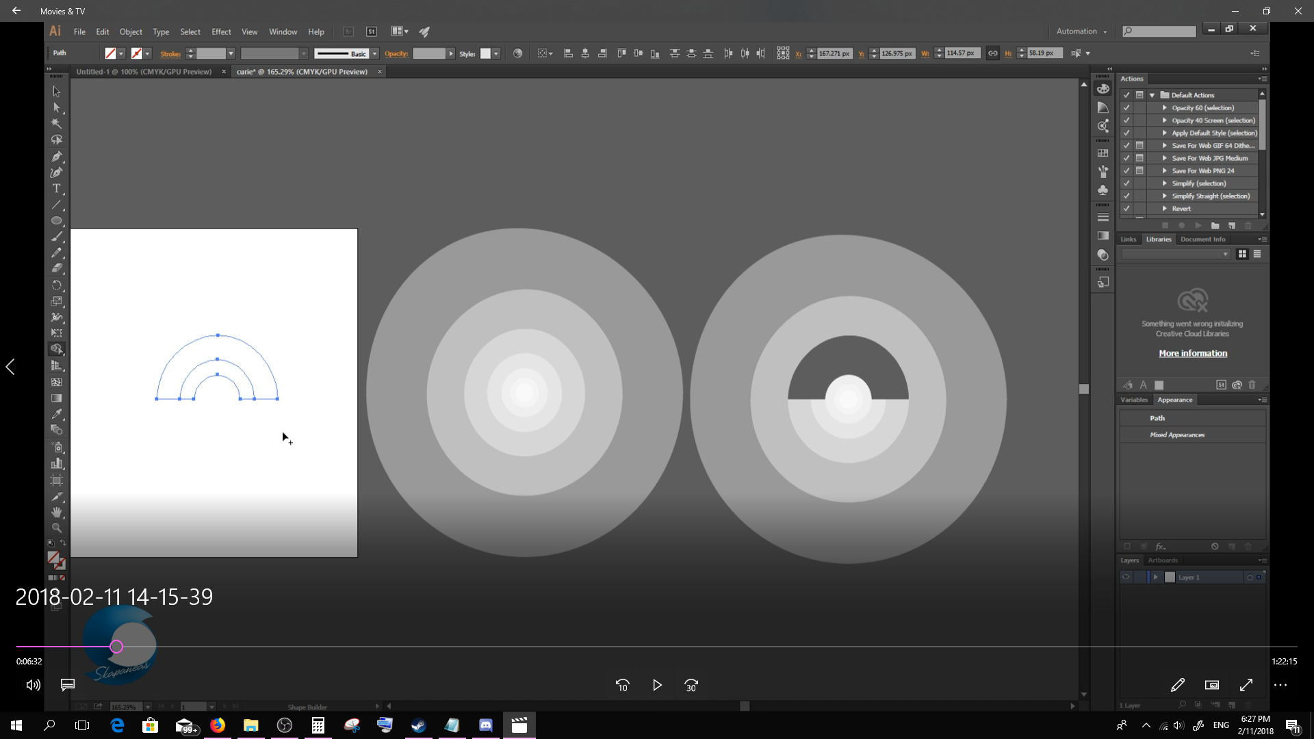Toggle dialog box for Save For Web PNG 24

(1139, 170)
